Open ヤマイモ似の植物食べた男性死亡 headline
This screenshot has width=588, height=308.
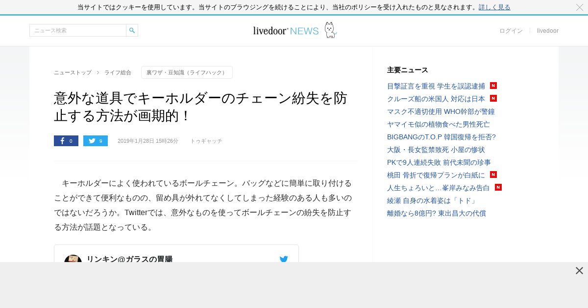[439, 124]
